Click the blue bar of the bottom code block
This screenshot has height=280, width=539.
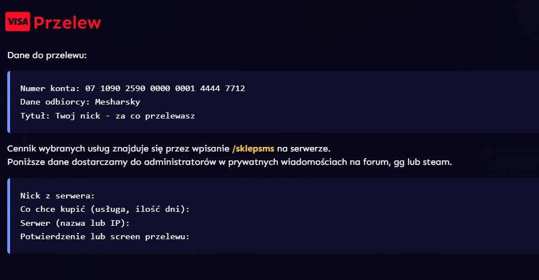click(8, 216)
